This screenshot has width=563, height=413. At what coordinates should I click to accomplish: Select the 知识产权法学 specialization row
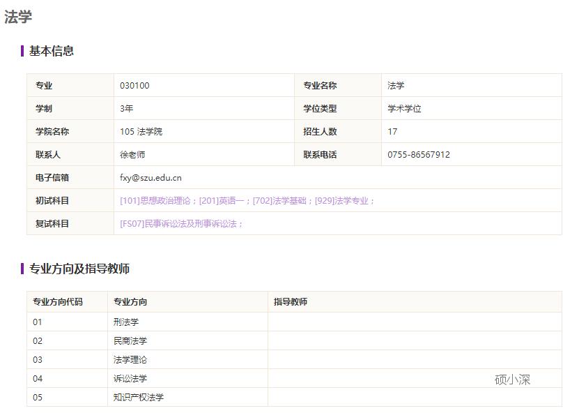[137, 398]
